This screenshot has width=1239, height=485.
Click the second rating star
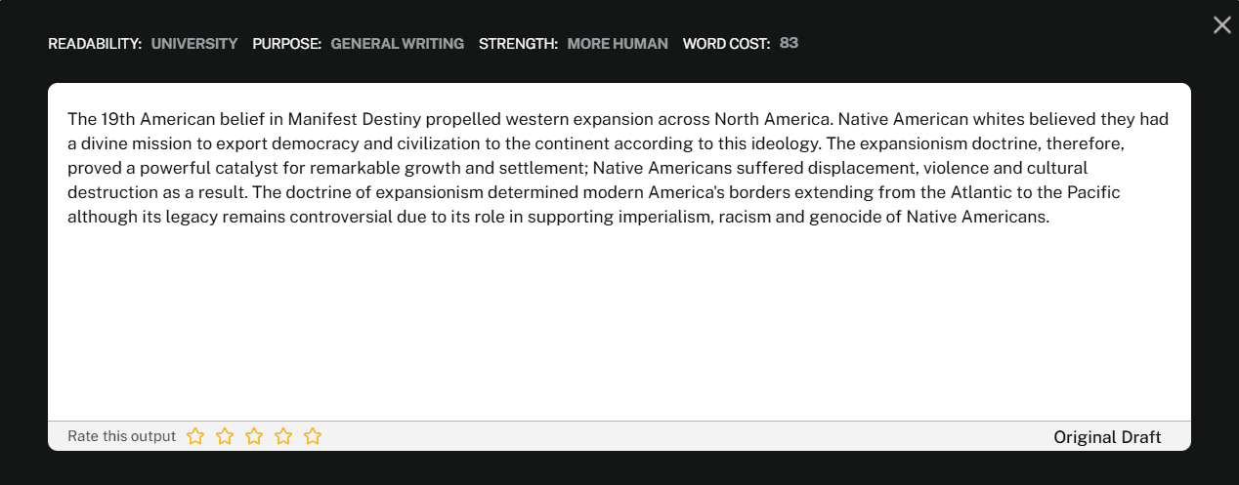pyautogui.click(x=225, y=436)
